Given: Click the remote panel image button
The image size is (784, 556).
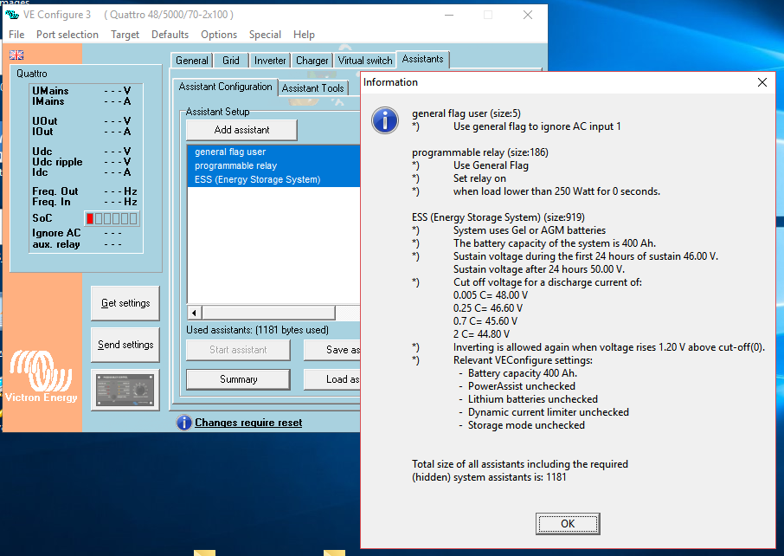Looking at the screenshot, I should click(x=125, y=390).
